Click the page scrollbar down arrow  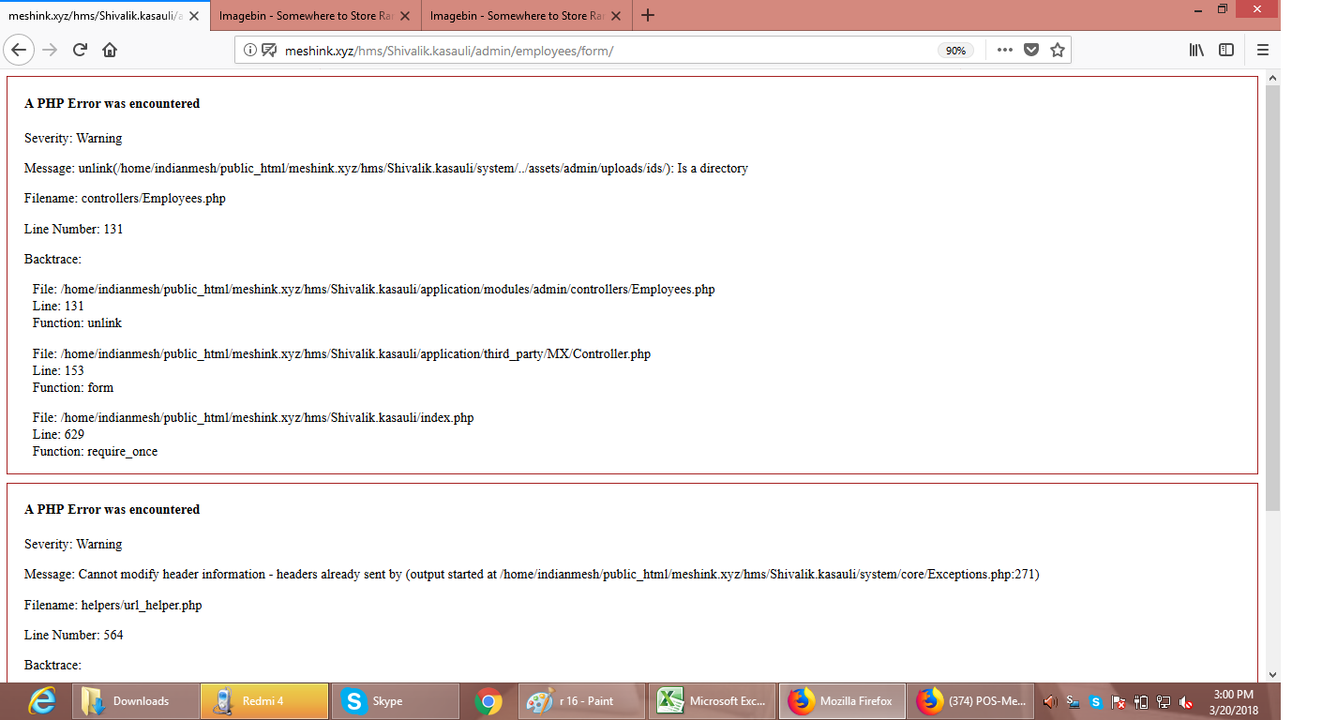[x=1272, y=674]
